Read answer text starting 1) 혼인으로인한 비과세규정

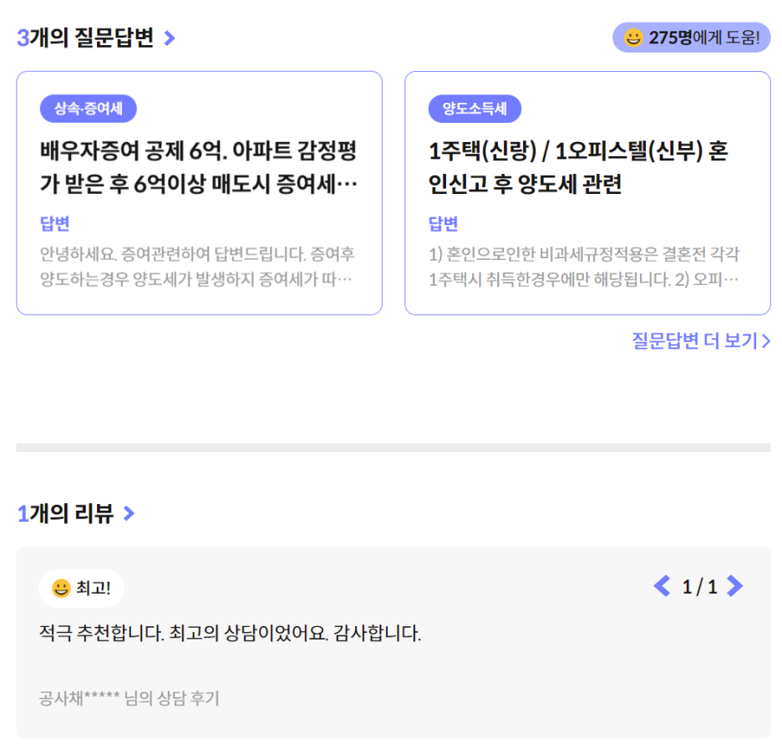584,267
